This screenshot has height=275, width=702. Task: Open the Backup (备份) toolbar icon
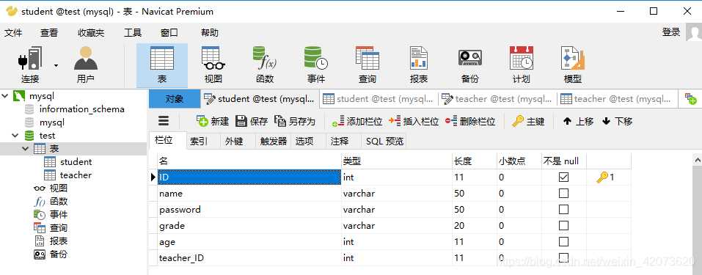tap(469, 65)
